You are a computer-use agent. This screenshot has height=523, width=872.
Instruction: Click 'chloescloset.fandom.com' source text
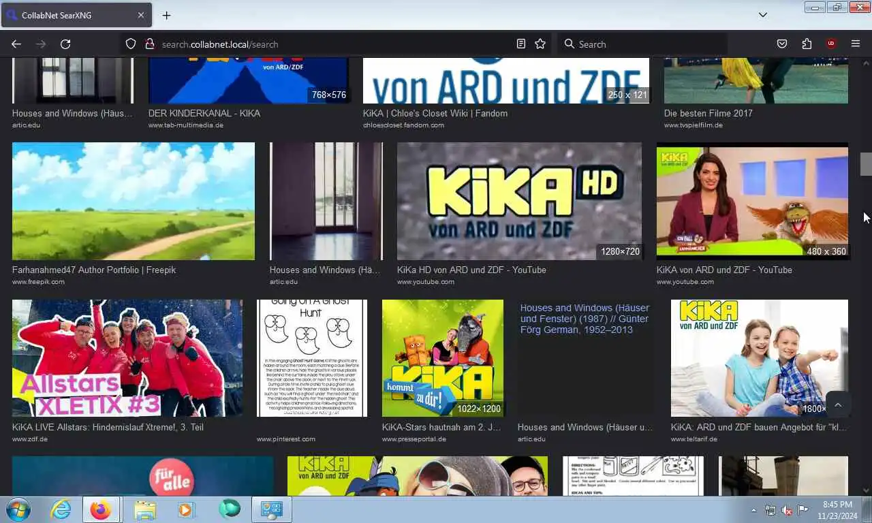(x=403, y=125)
